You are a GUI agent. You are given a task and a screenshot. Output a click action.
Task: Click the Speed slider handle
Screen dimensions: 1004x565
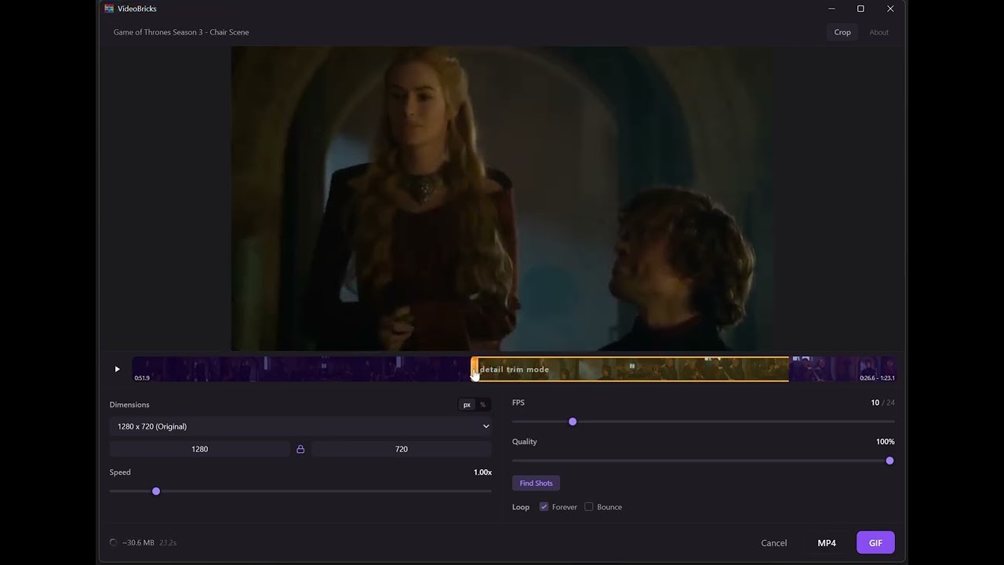[x=156, y=491]
